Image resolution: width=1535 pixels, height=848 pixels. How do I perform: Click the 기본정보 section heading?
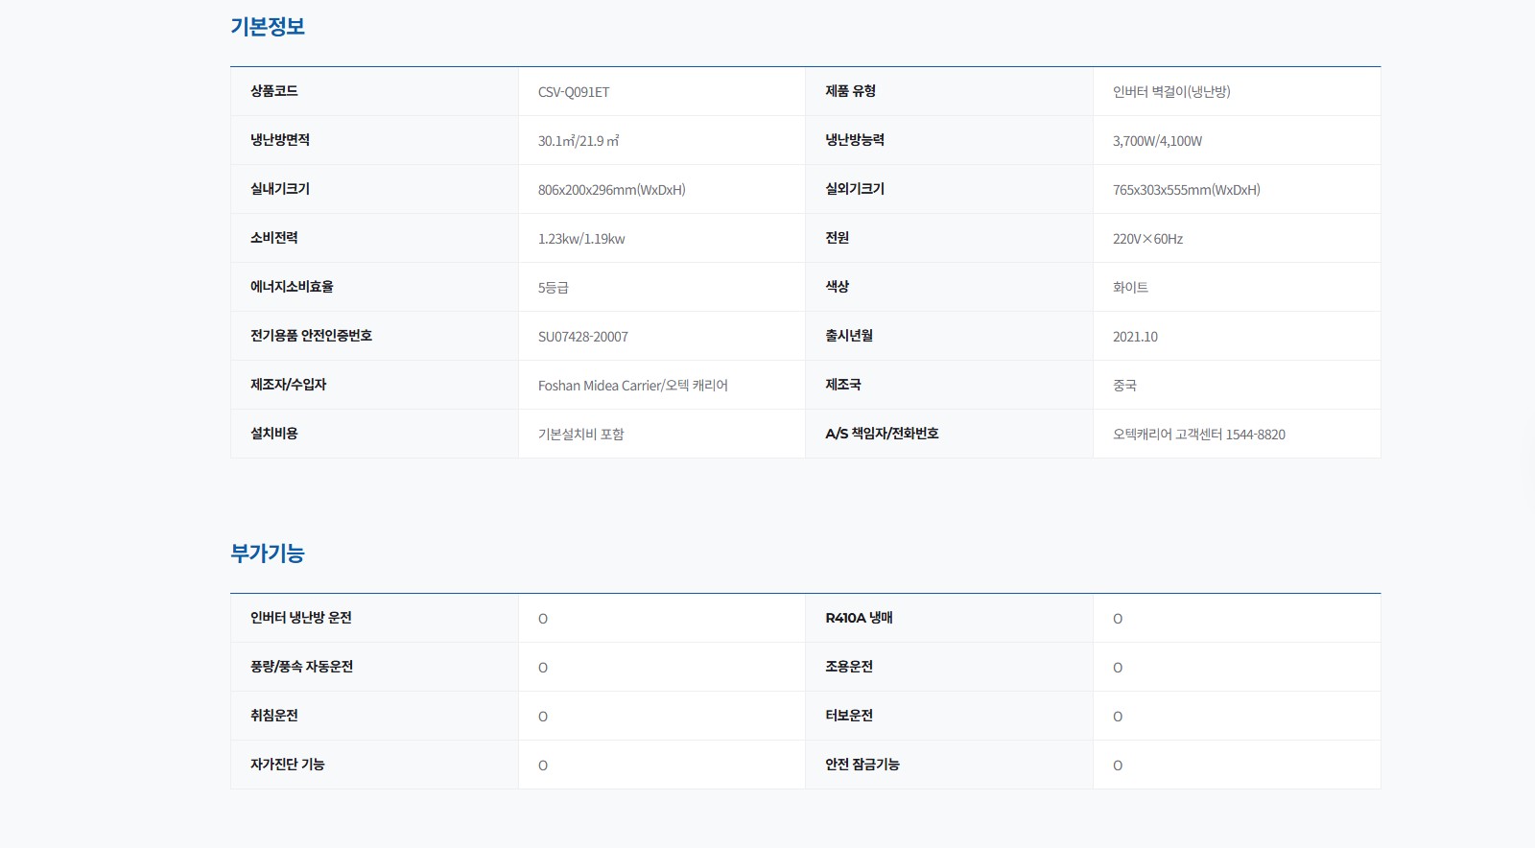coord(267,27)
